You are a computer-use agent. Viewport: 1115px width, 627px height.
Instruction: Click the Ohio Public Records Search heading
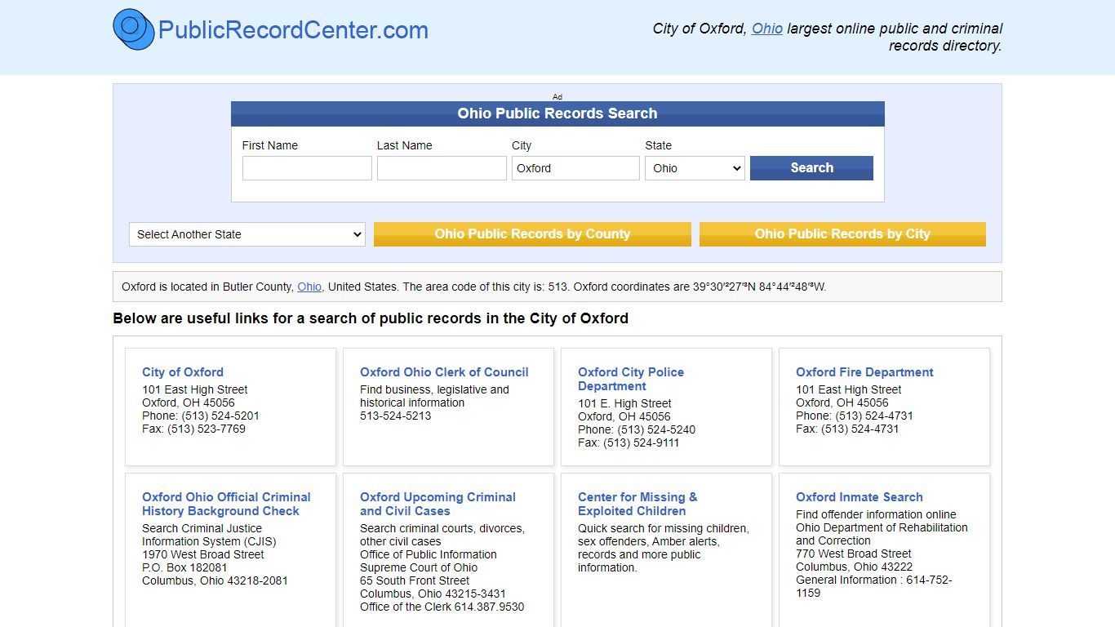557,113
